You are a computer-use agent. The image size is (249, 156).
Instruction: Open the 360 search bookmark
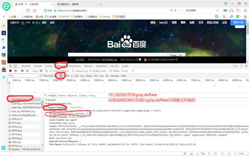click(51, 17)
